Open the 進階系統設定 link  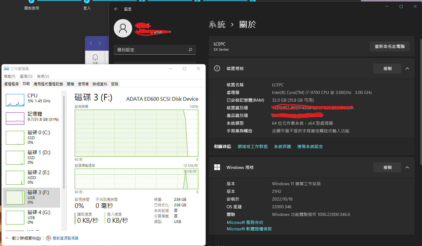(x=310, y=146)
